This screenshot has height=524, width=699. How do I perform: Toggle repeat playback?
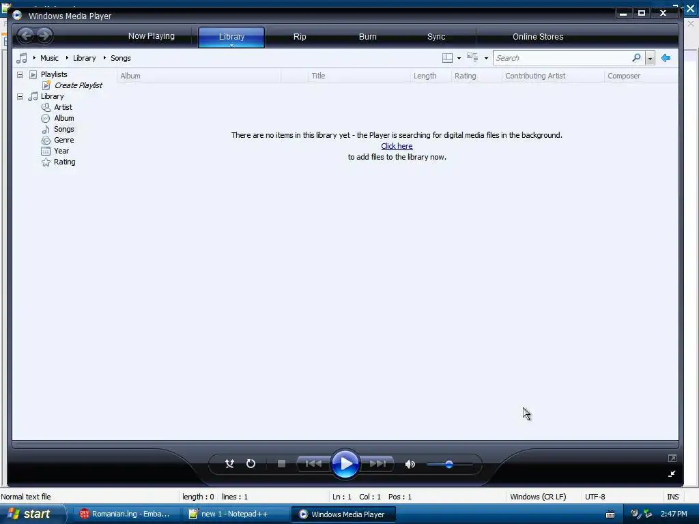click(x=251, y=464)
